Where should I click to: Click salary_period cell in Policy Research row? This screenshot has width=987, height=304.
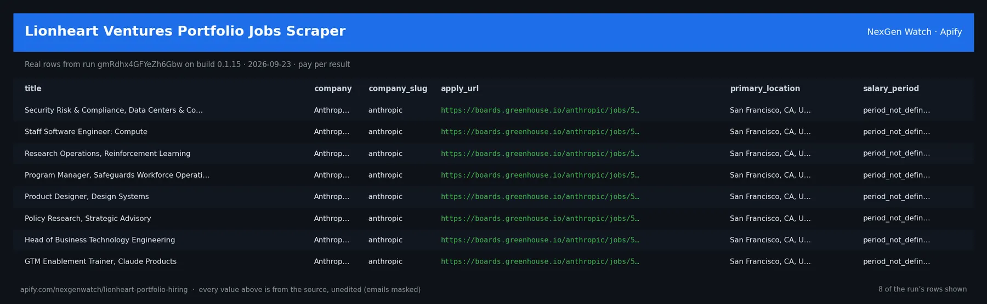pyautogui.click(x=896, y=218)
